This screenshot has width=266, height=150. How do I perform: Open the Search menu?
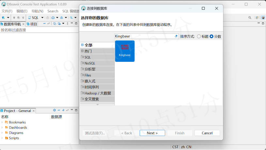(x=53, y=11)
